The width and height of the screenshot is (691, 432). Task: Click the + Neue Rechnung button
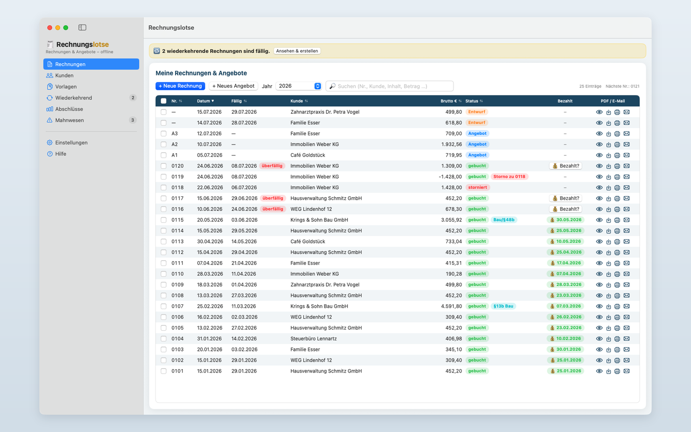180,86
